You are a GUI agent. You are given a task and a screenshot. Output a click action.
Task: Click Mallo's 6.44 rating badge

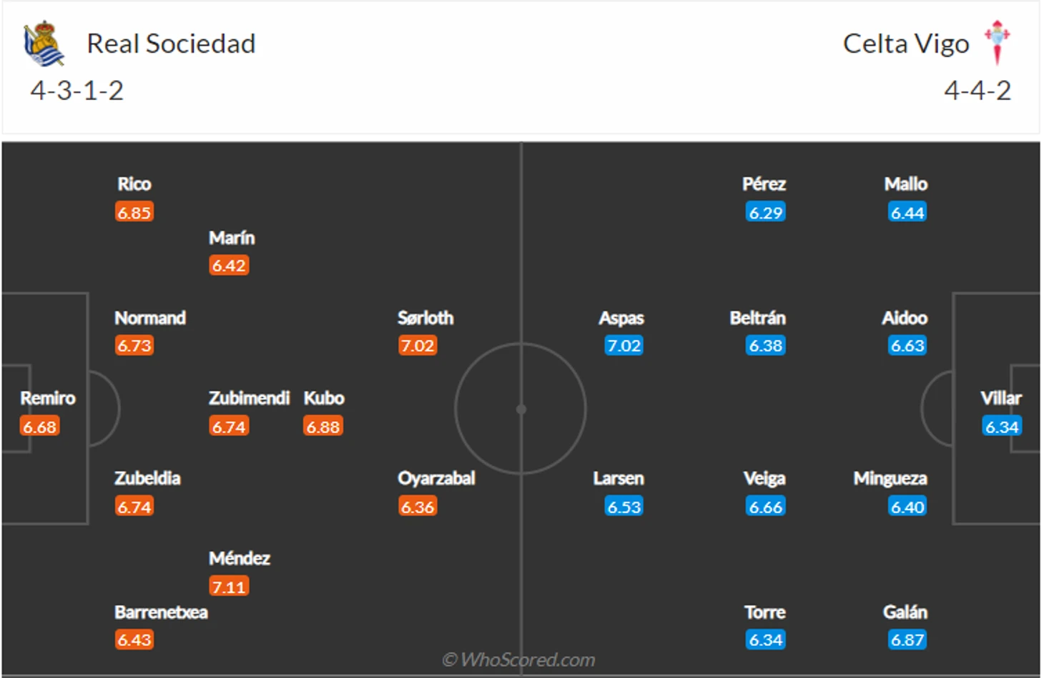907,212
